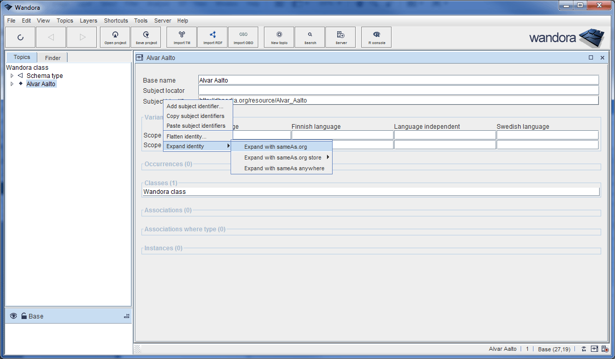Expand the Schema type tree node

click(12, 75)
